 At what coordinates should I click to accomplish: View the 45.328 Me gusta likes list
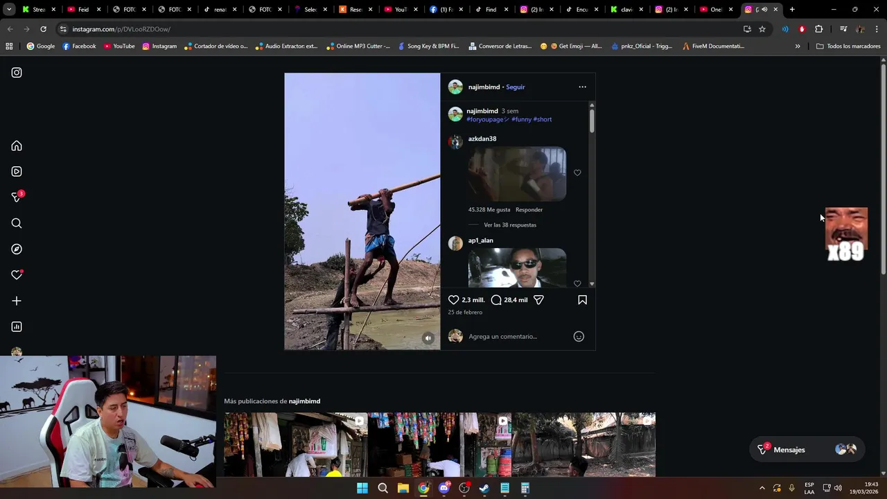coord(489,209)
